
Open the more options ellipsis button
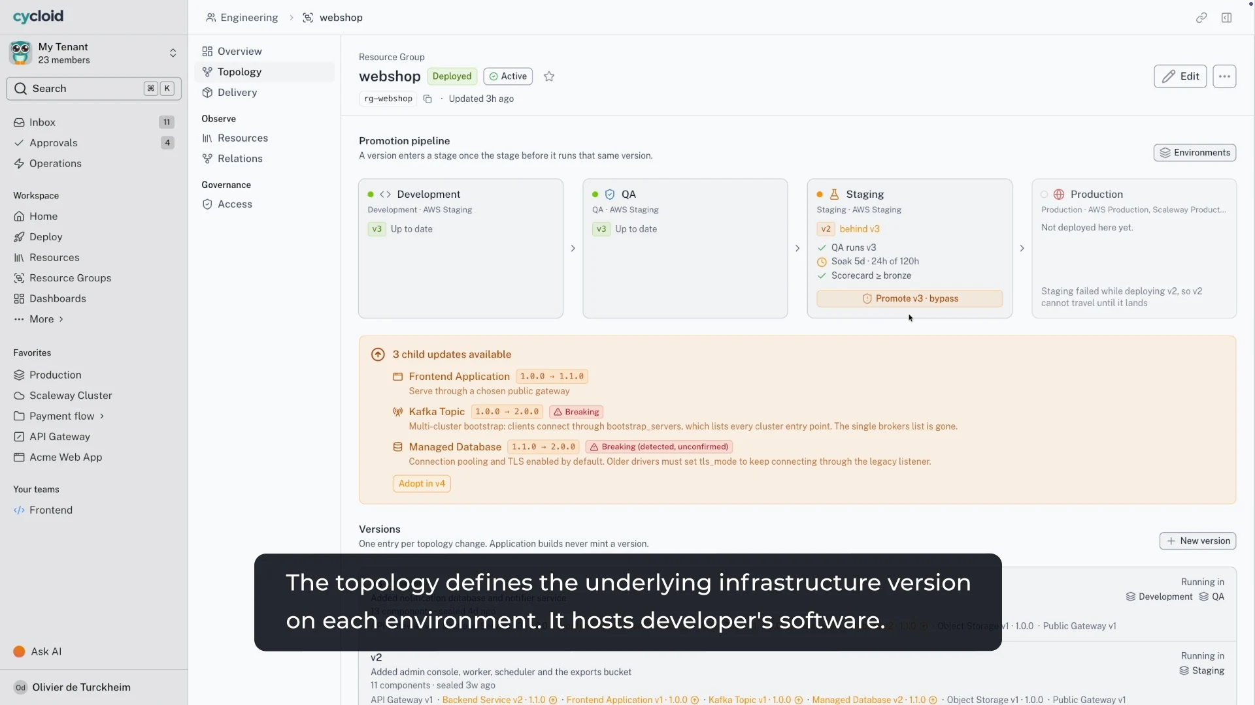click(x=1224, y=76)
